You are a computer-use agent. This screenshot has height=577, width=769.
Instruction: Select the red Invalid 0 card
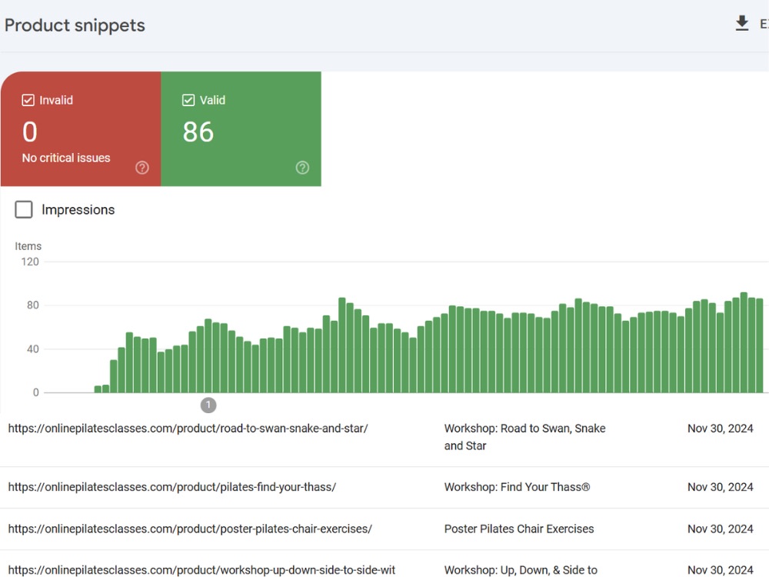click(x=81, y=129)
